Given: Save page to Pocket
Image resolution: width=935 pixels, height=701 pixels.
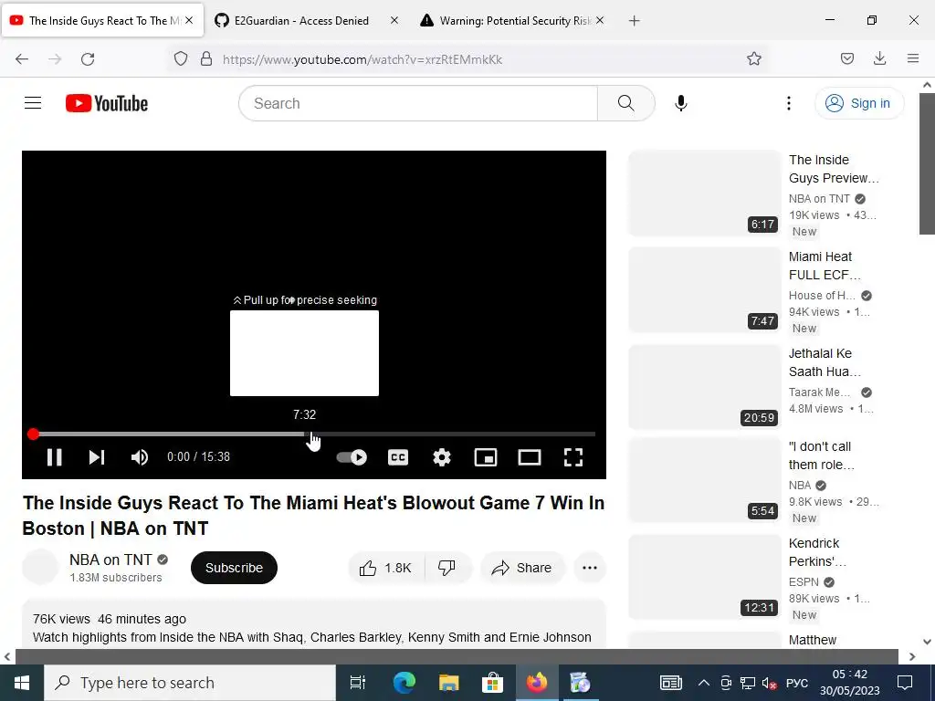Looking at the screenshot, I should 846,58.
